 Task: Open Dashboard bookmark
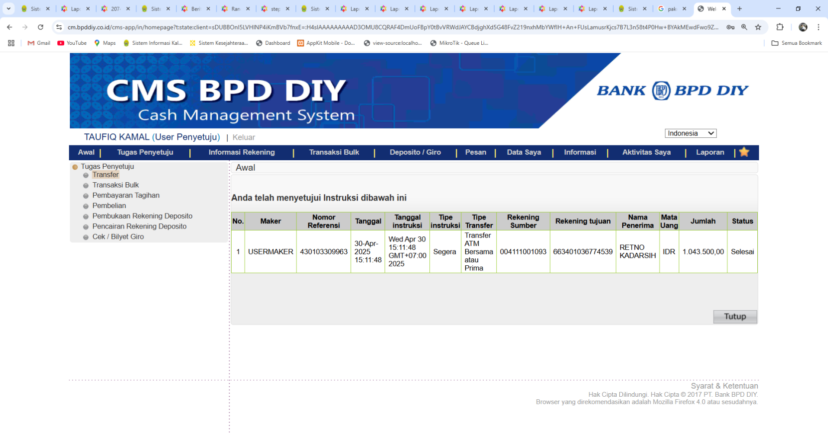click(x=273, y=43)
